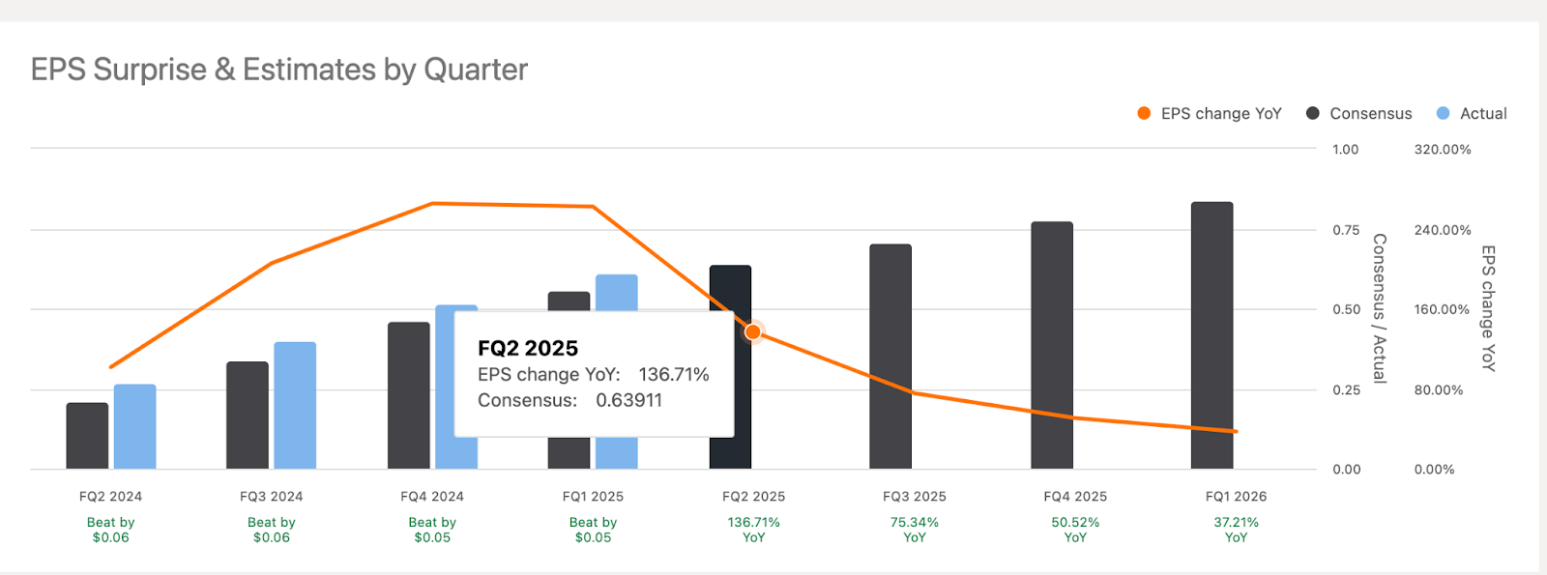Click the FQ3 2024 actual blue bar
1547x575 pixels.
pyautogui.click(x=295, y=405)
